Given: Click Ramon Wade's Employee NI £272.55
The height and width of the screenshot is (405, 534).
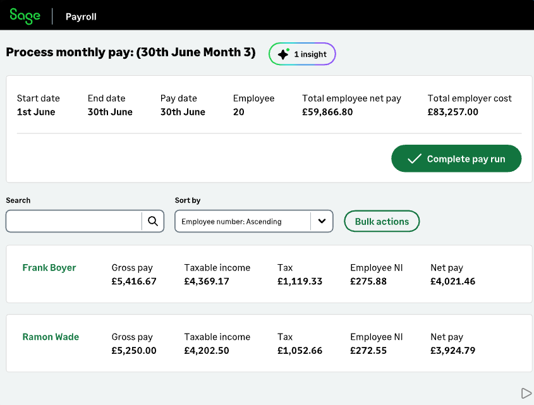Looking at the screenshot, I should point(368,350).
